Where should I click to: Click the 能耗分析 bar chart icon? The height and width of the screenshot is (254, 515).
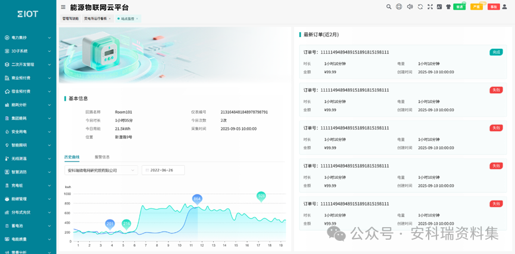7,105
